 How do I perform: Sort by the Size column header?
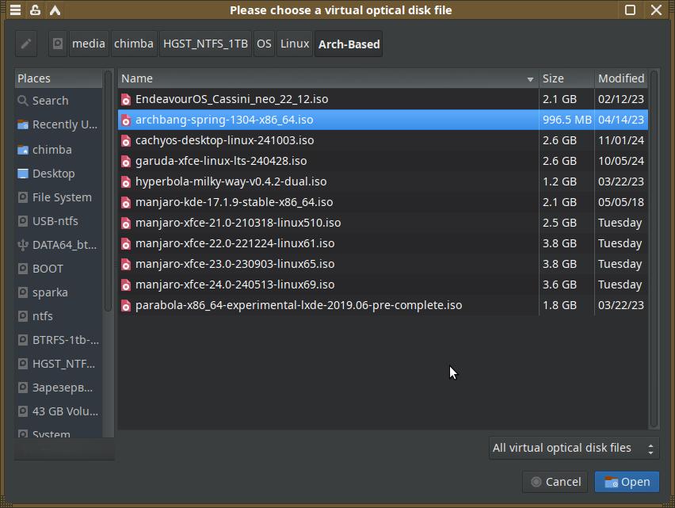point(566,78)
